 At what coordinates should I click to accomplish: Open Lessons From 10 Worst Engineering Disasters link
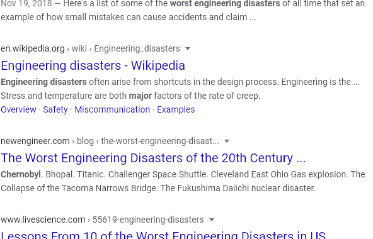tap(163, 235)
